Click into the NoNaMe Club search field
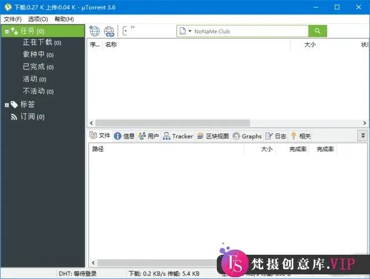Viewport: 370px width, 279px height. point(250,31)
